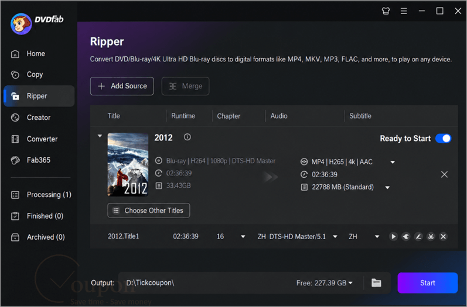This screenshot has width=467, height=307.
Task: Open the DTS-HD Master/5.1 audio dropdown
Action: pos(335,237)
